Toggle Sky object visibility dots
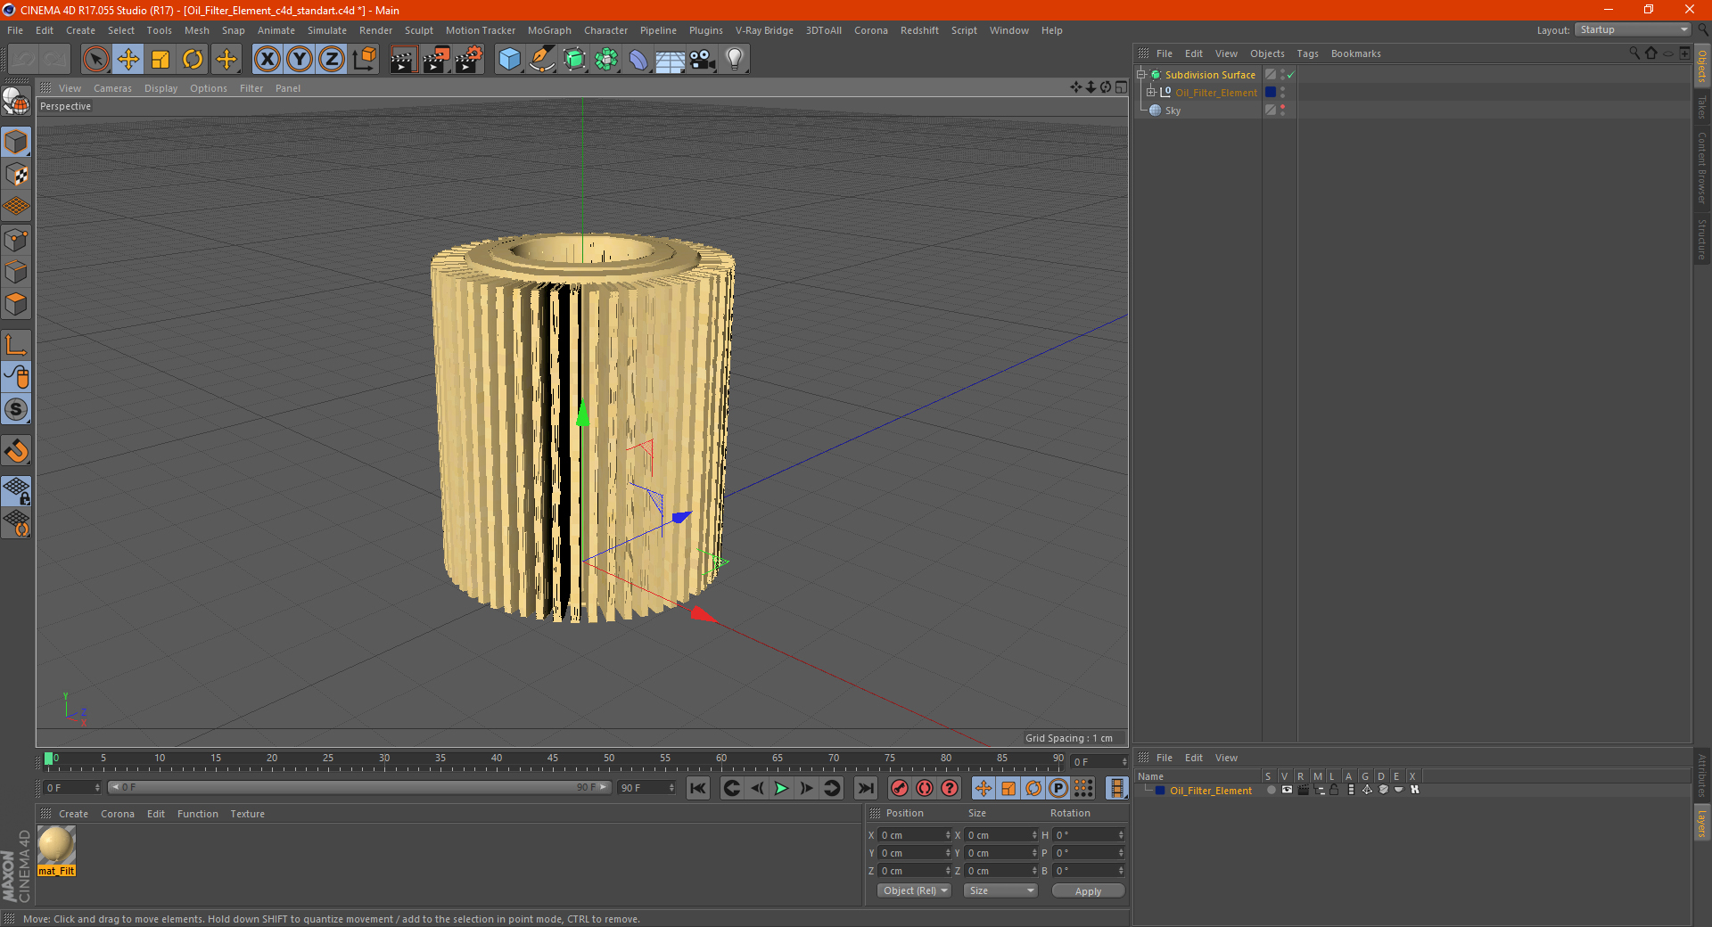The height and width of the screenshot is (927, 1712). pos(1282,110)
